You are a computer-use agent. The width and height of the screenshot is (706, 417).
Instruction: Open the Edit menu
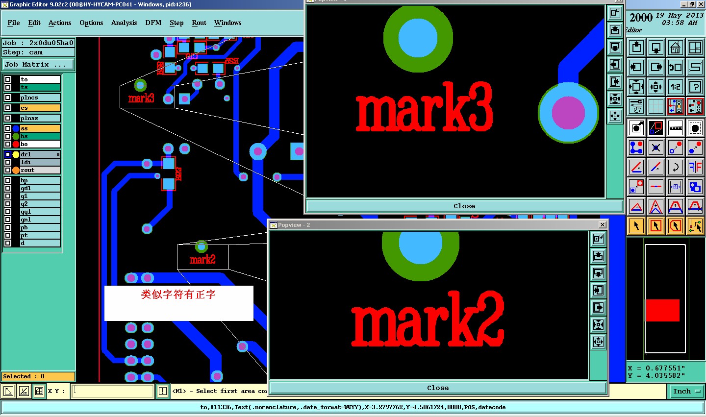pyautogui.click(x=34, y=23)
